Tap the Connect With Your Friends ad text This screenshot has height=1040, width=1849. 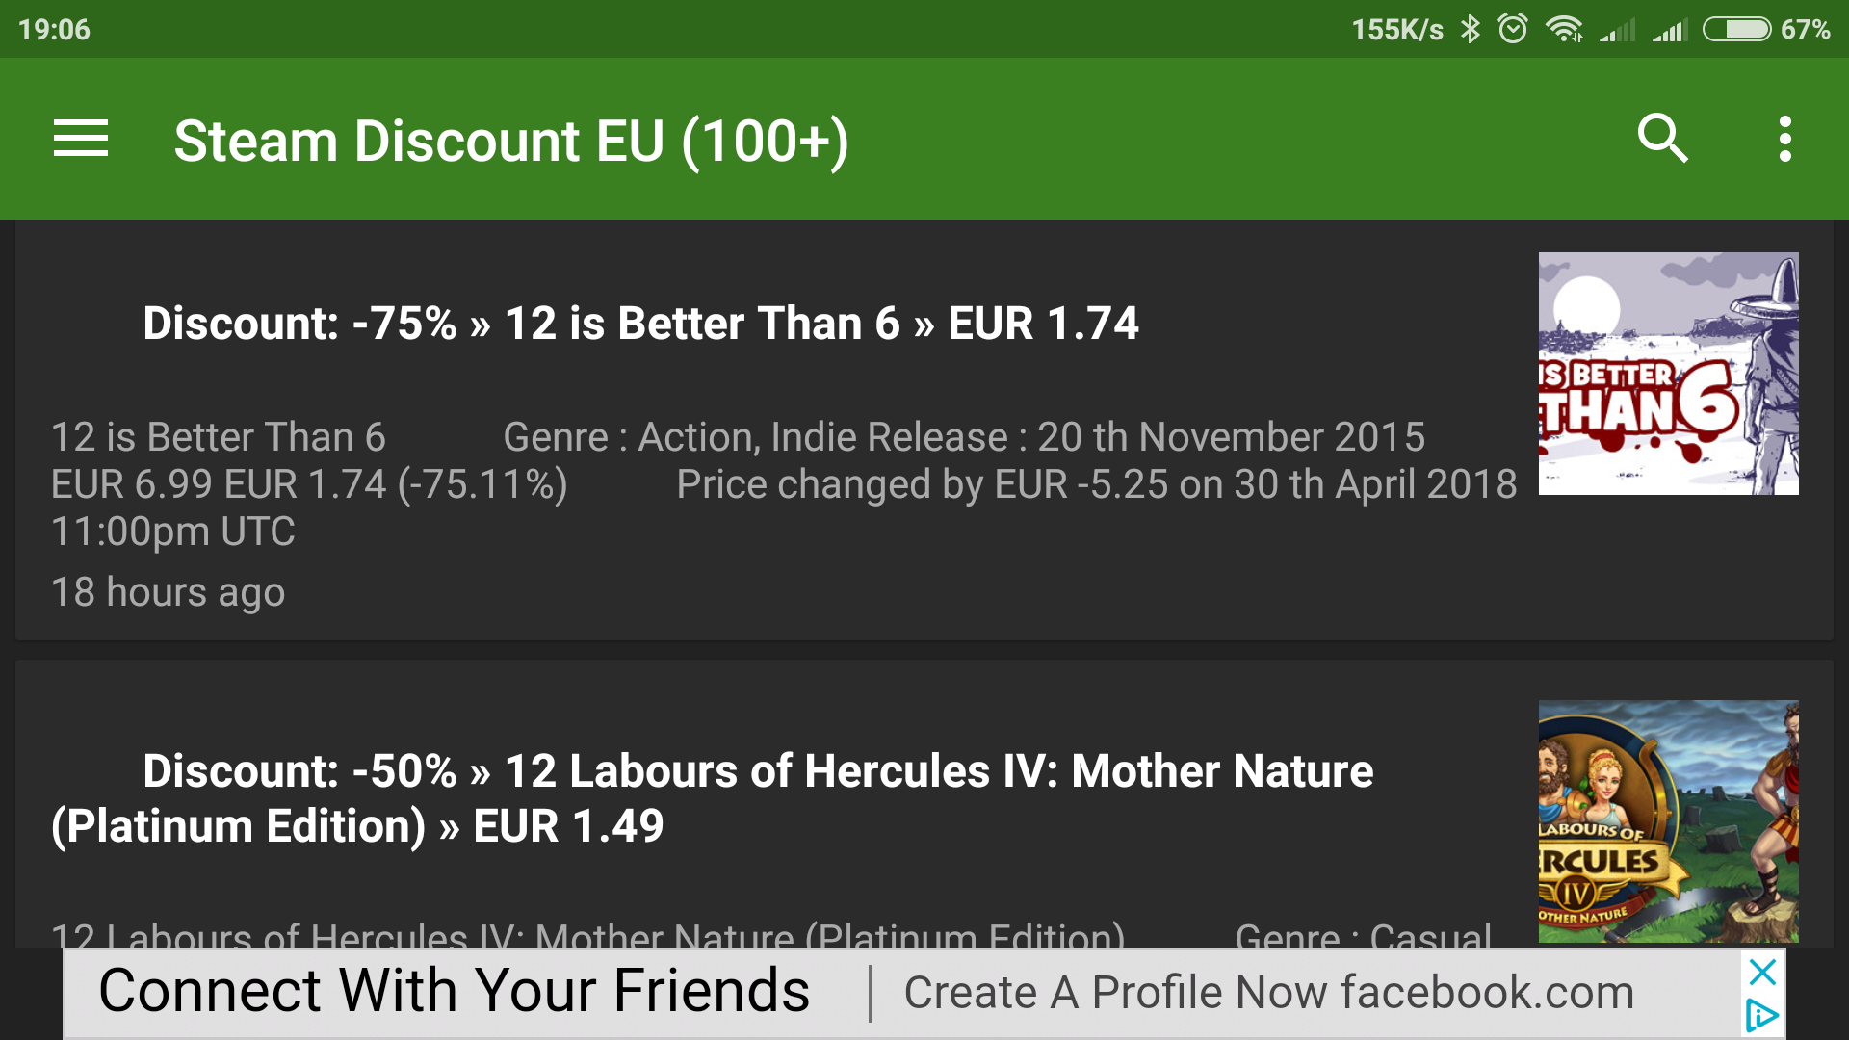point(454,992)
